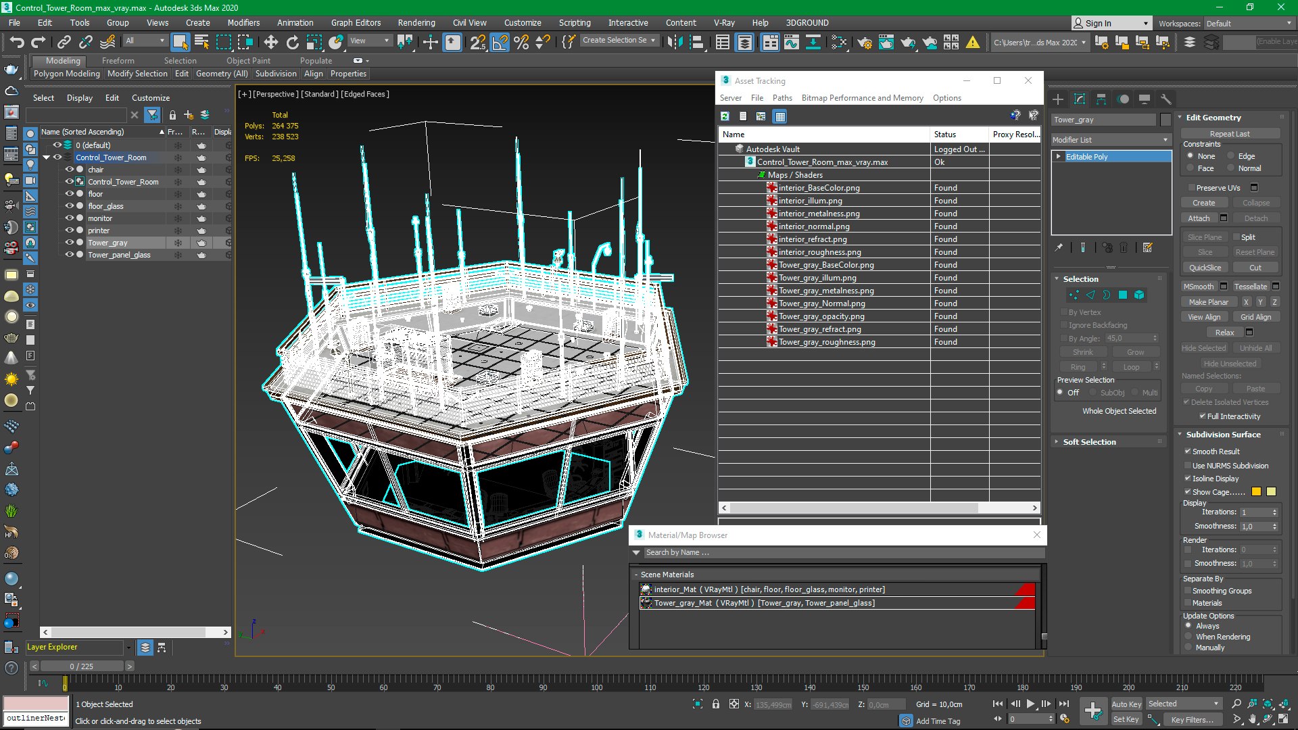
Task: Select the Move transform tool
Action: (270, 42)
